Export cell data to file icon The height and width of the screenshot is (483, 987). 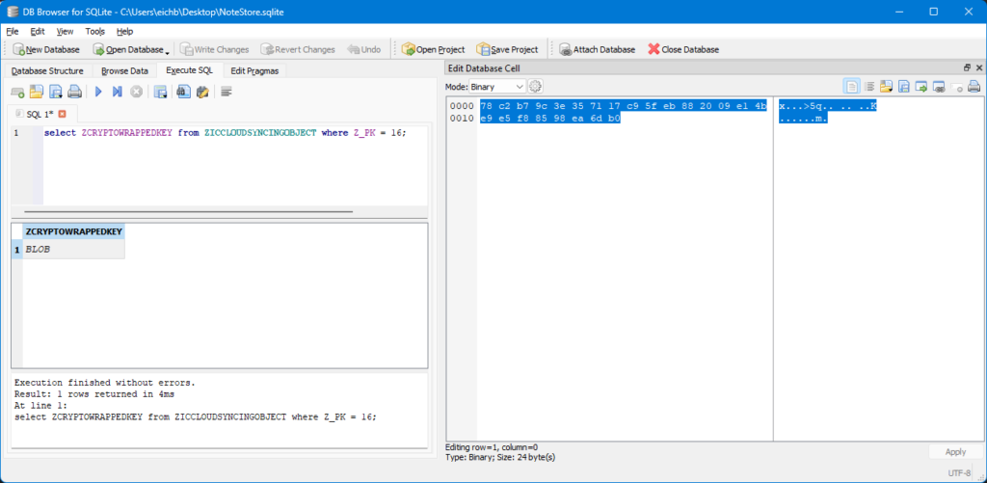point(904,87)
